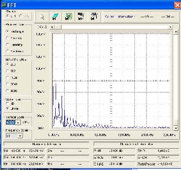Click the horizontal scrollbar right arrow

coord(170,27)
